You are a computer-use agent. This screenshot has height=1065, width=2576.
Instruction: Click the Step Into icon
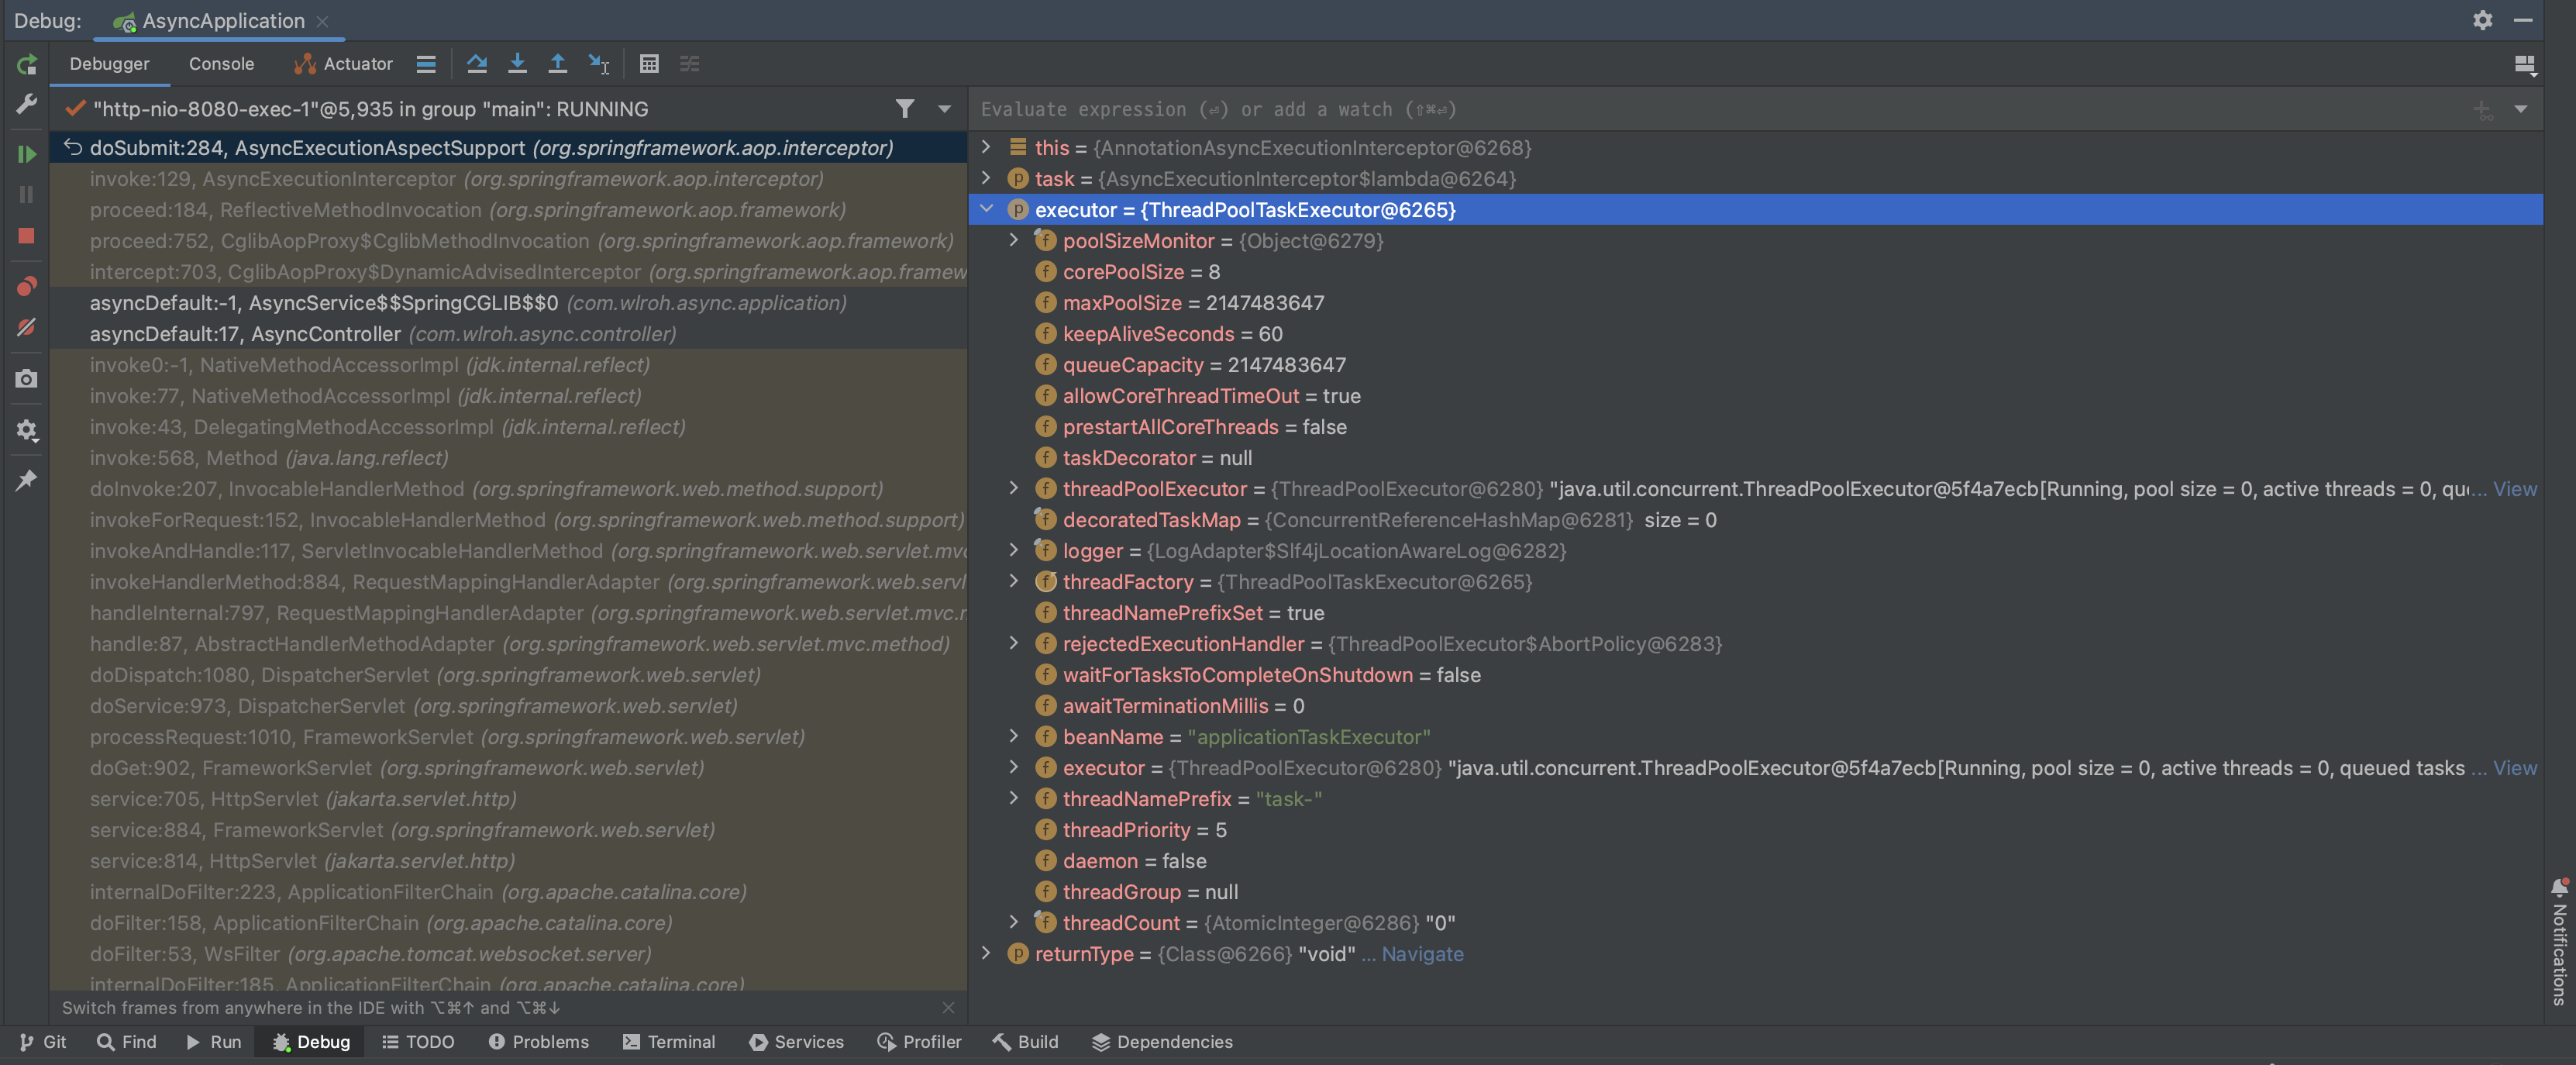[517, 64]
